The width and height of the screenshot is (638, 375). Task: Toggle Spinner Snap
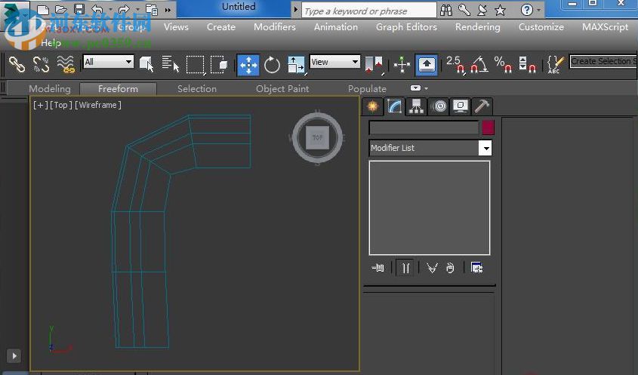[x=527, y=64]
